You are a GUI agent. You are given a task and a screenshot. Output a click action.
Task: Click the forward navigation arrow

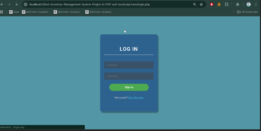coord(9,5)
